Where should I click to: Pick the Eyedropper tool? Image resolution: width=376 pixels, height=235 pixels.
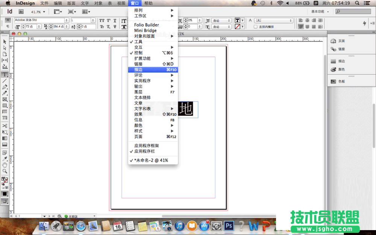click(5, 158)
